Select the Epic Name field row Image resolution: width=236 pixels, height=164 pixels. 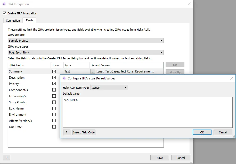34,108
